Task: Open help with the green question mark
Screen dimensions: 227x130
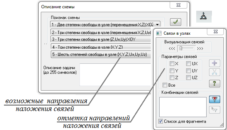Action: click(214, 83)
